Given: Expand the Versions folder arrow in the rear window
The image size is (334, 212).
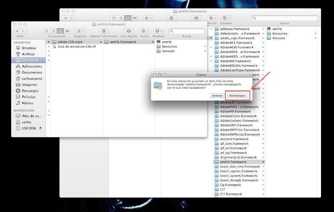Looking at the screenshot, I should point(315,38).
